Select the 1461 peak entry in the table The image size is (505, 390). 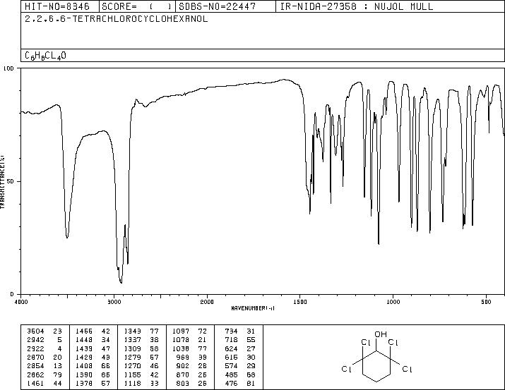pyautogui.click(x=44, y=383)
